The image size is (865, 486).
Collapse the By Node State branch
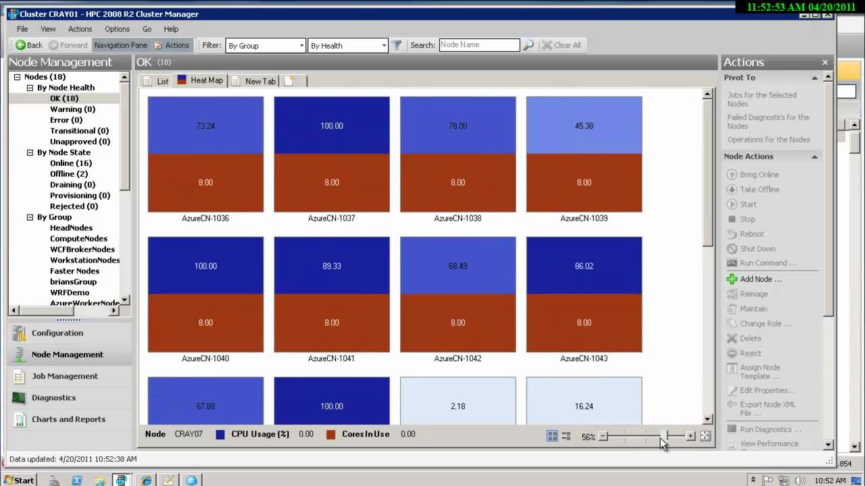(x=30, y=153)
